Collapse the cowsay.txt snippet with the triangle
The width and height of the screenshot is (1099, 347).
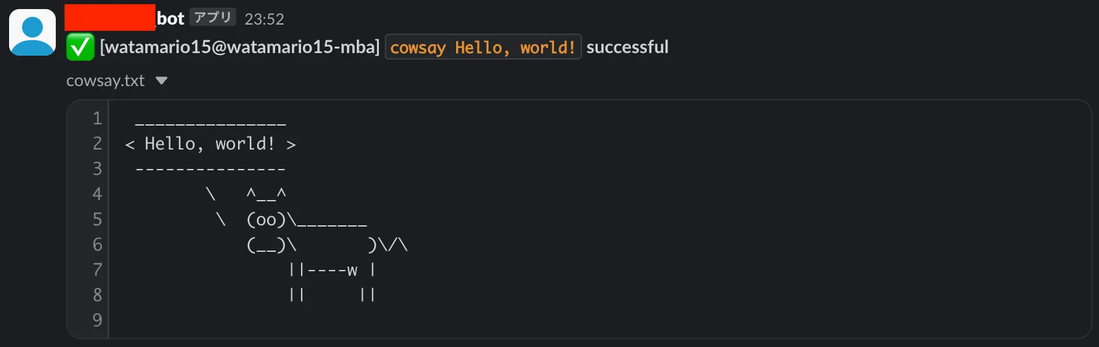tap(162, 81)
